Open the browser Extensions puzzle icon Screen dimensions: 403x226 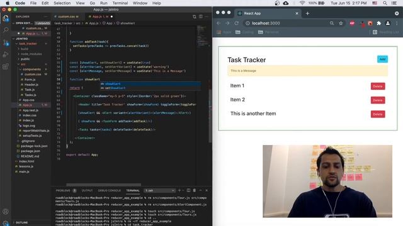(x=379, y=23)
